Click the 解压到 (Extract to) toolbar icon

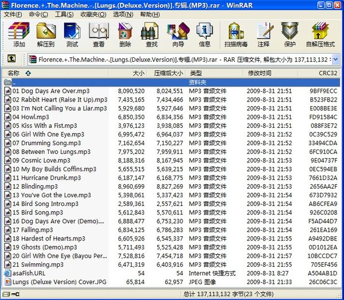pos(46,31)
